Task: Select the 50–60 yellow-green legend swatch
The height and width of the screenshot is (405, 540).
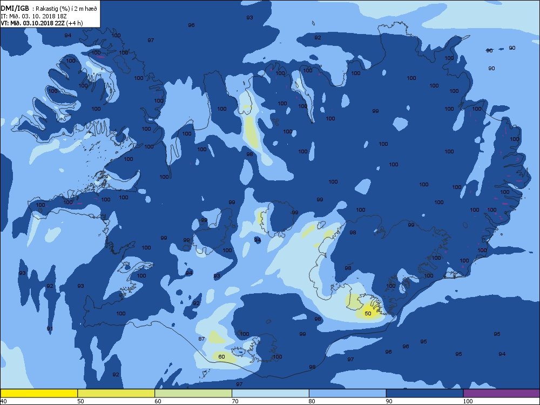Action: pyautogui.click(x=116, y=393)
